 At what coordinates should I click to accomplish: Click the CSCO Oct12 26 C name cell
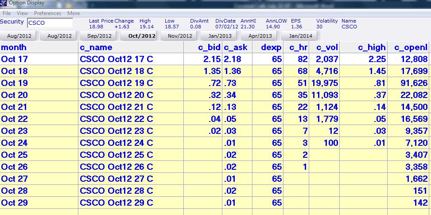(131, 167)
